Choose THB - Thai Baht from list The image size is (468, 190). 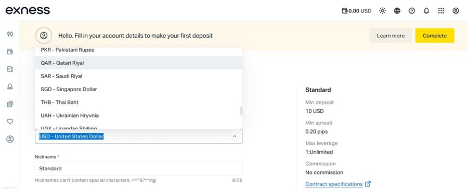point(138,103)
